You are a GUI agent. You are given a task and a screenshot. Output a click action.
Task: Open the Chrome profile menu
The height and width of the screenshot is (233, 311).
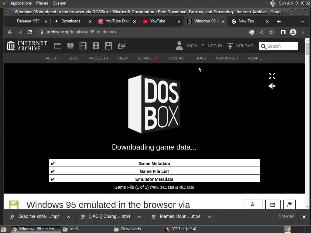point(293,32)
